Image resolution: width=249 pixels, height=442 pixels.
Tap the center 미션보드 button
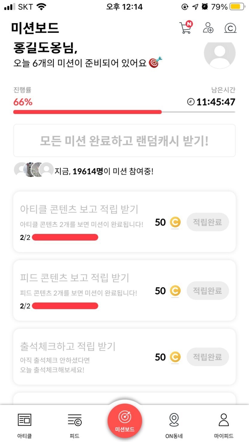click(x=124, y=421)
